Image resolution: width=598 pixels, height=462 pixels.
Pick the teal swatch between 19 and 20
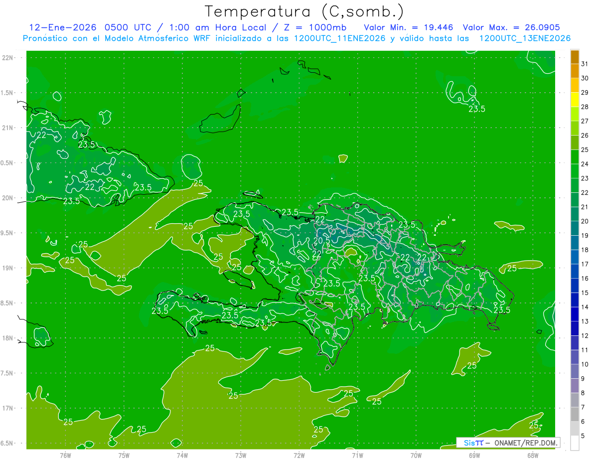[x=575, y=228]
